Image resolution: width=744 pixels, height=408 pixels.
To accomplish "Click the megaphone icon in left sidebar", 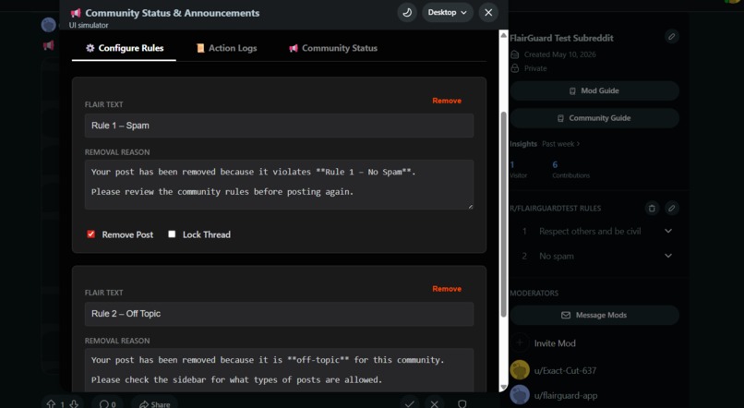I will (x=48, y=45).
